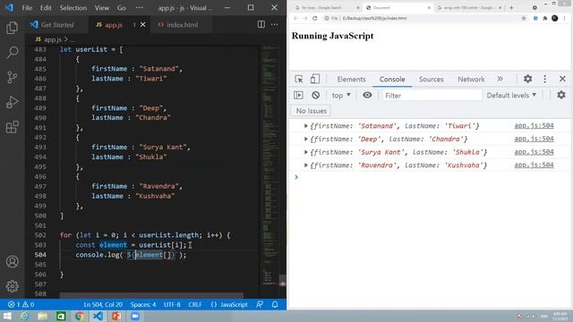Click the editor horizontal scrollbar
The height and width of the screenshot is (322, 573).
151,295
